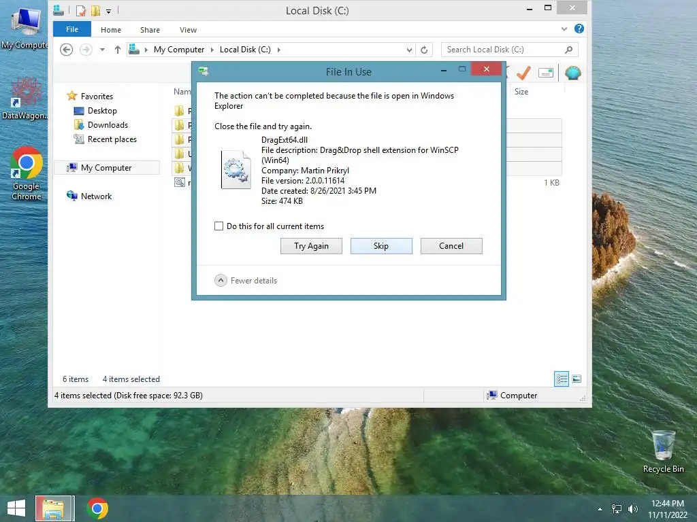Image resolution: width=697 pixels, height=522 pixels.
Task: Click the network tray icon
Action: pyautogui.click(x=617, y=509)
